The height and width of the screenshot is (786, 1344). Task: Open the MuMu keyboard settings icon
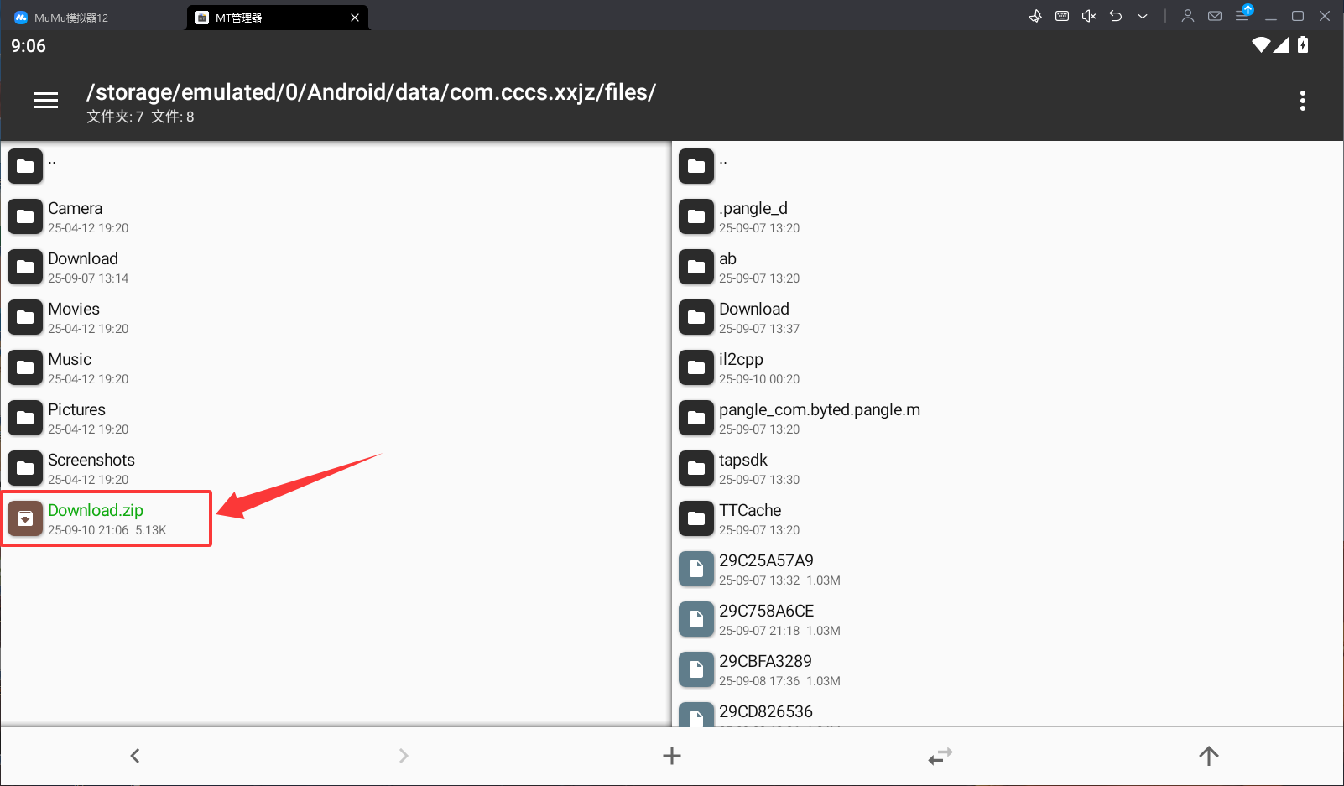(1062, 16)
